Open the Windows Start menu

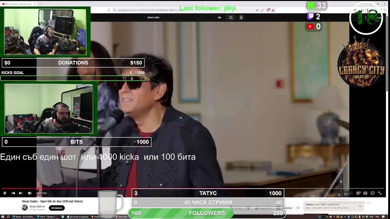2,217
